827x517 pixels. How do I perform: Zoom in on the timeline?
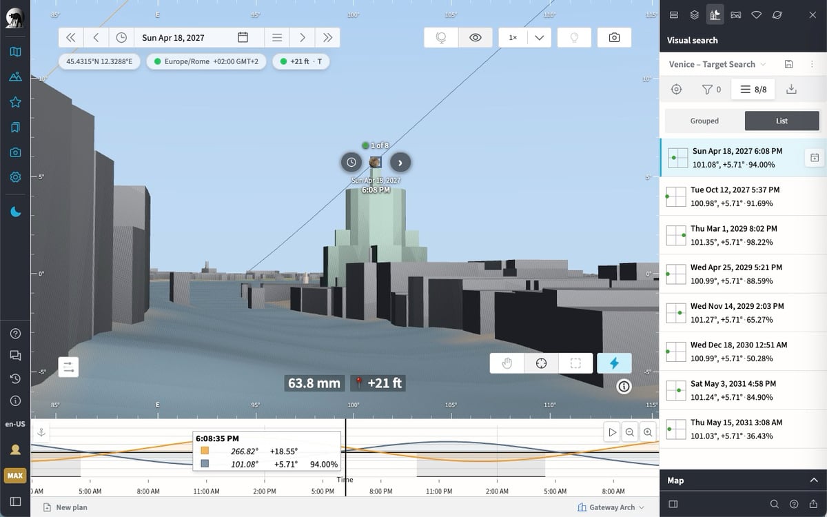click(648, 432)
